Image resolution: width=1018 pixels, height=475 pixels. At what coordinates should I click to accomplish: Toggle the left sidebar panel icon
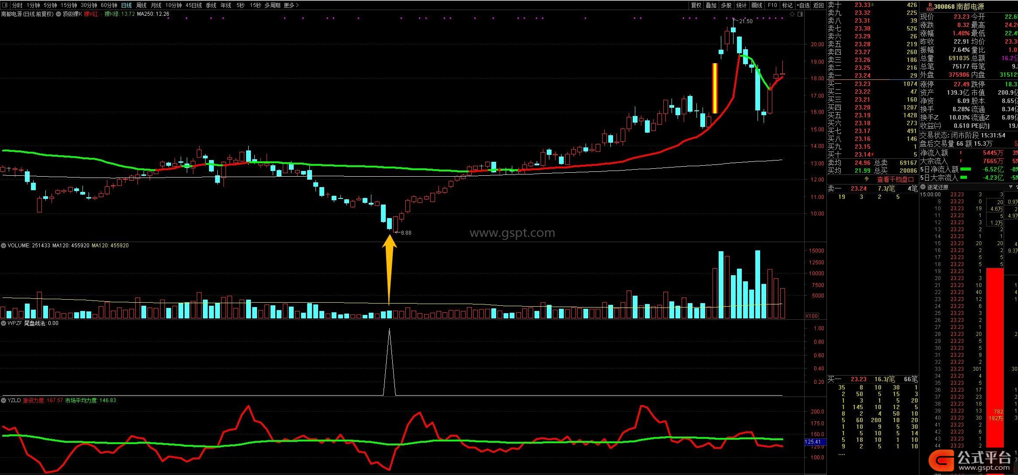[x=4, y=5]
